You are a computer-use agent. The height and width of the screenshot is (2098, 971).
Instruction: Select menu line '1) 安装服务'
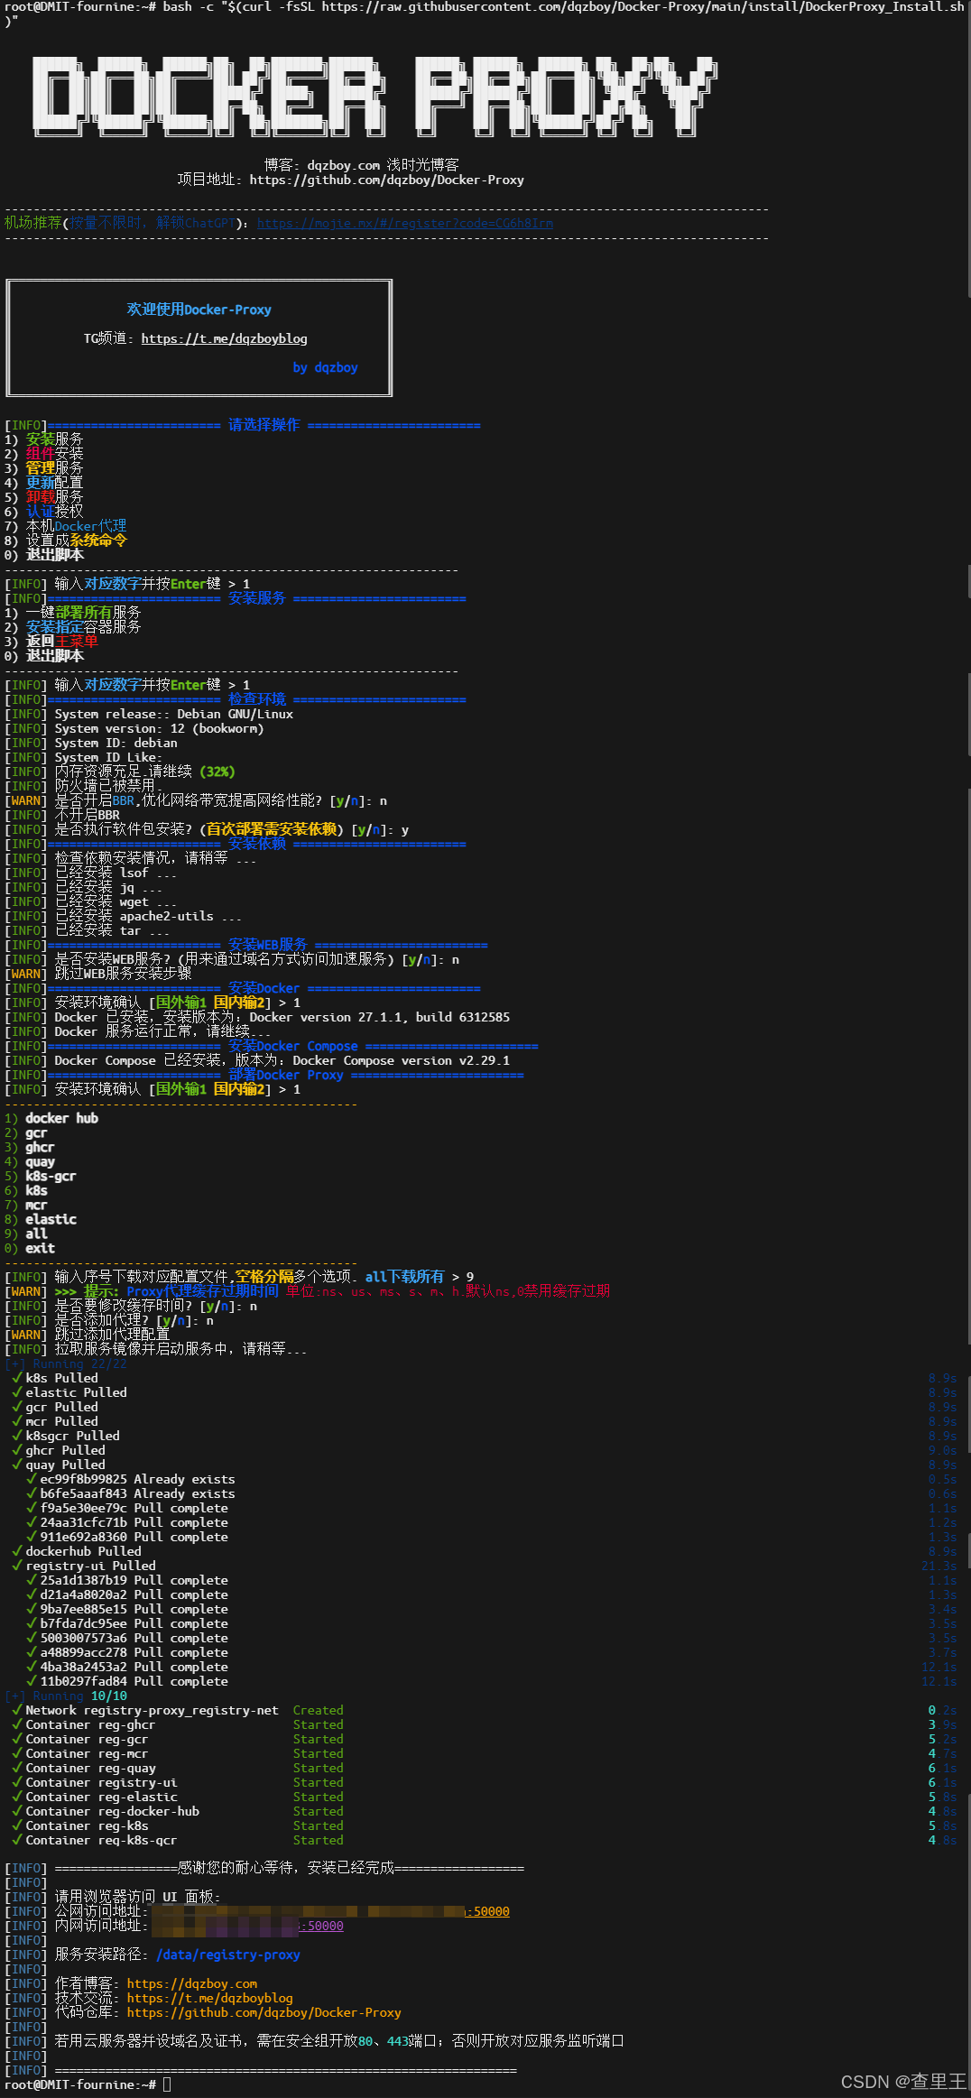43,439
